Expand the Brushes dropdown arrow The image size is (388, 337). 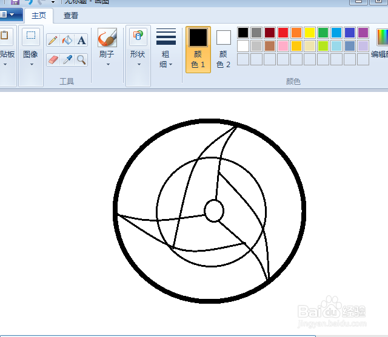coord(108,65)
